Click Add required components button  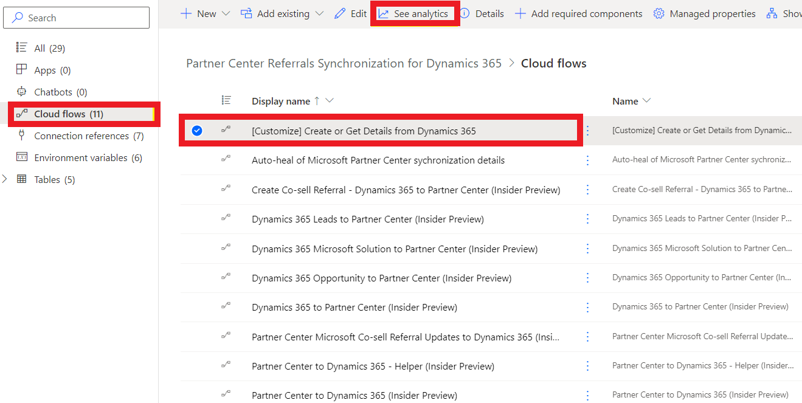[578, 13]
